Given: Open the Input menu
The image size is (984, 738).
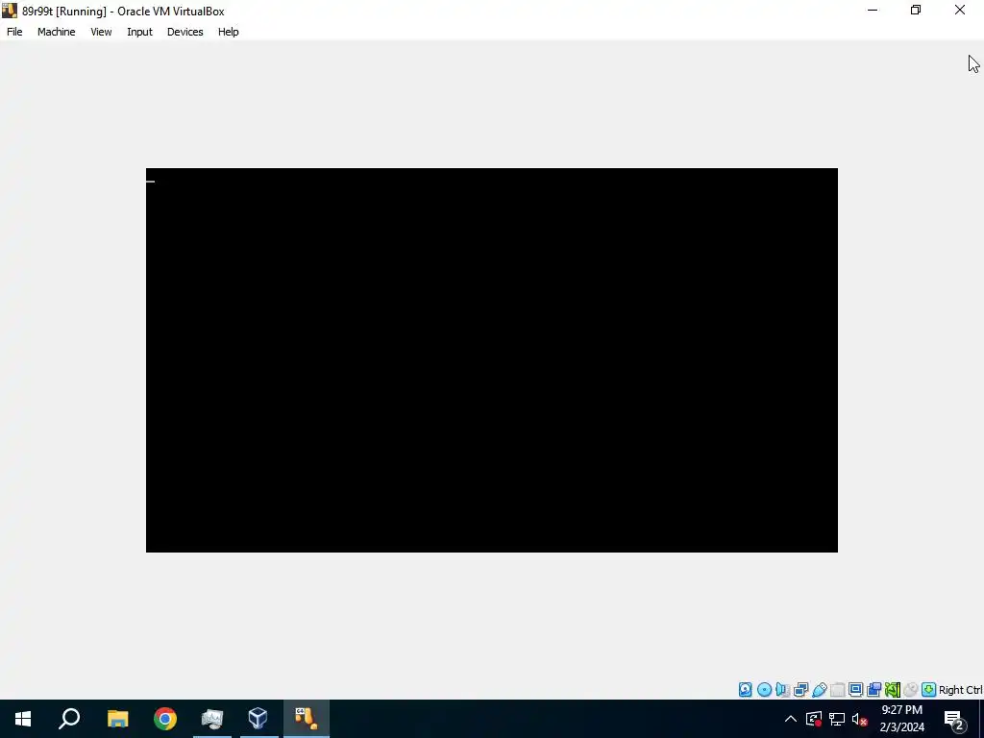Looking at the screenshot, I should tap(139, 32).
